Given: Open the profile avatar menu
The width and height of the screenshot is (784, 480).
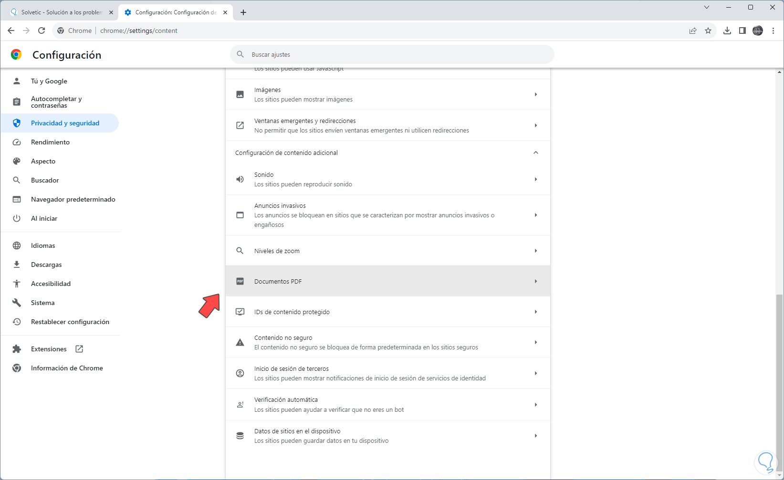Looking at the screenshot, I should [x=758, y=31].
